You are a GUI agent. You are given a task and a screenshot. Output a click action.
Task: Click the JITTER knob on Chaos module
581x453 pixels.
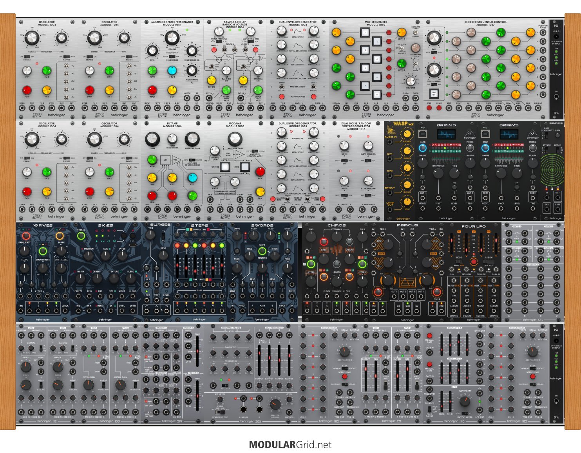311,281
